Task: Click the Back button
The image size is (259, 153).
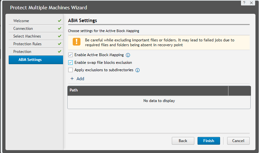Action: (183, 141)
